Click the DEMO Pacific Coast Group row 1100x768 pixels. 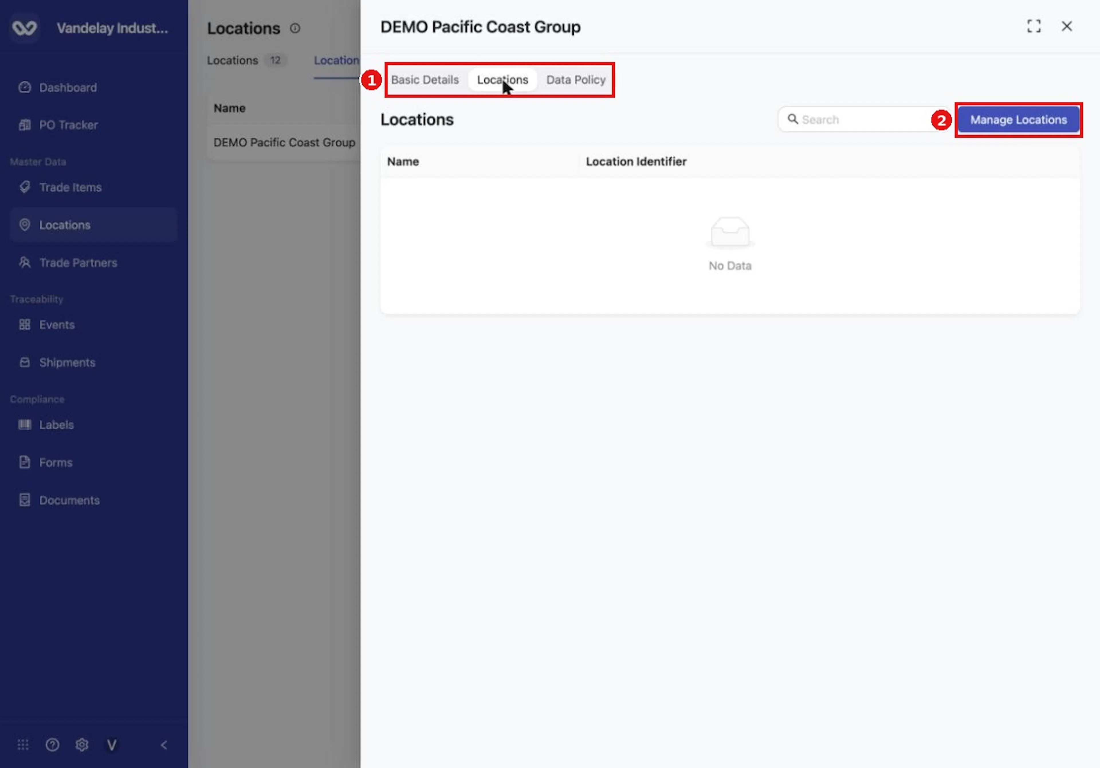[284, 143]
